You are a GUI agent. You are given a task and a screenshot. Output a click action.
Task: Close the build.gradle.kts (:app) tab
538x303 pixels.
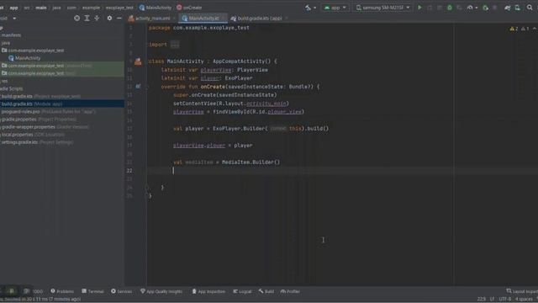tap(287, 19)
